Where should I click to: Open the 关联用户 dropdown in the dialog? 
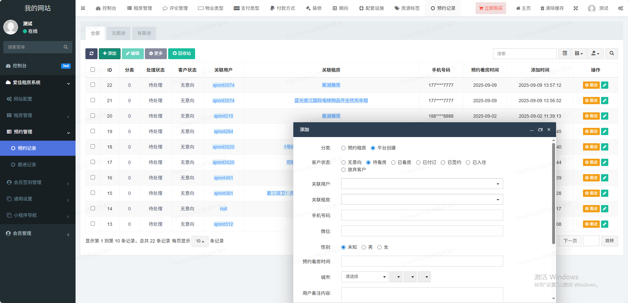[x=422, y=184]
